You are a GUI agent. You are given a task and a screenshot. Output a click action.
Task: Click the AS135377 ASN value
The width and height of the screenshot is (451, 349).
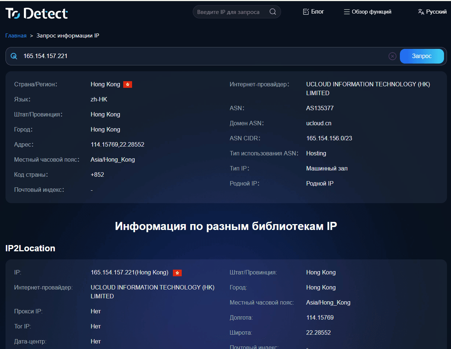tap(319, 108)
